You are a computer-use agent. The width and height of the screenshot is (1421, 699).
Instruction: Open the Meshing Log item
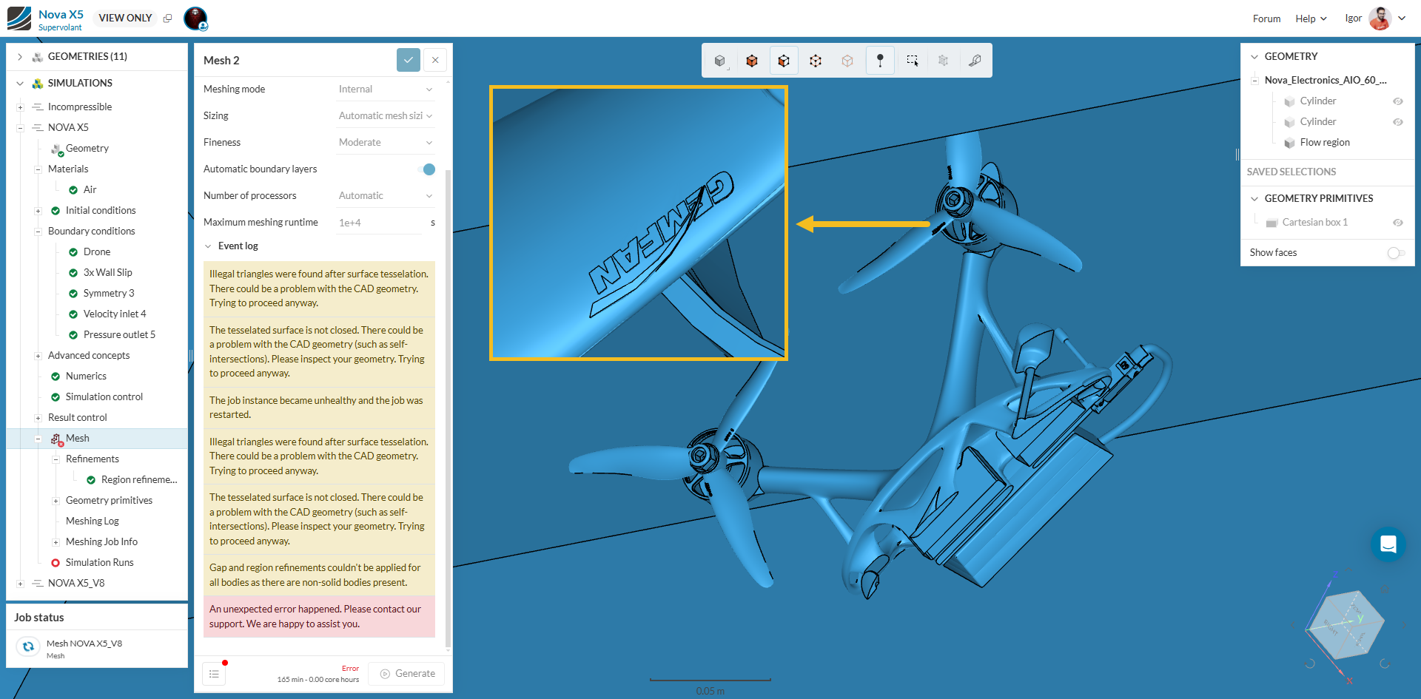pyautogui.click(x=93, y=521)
